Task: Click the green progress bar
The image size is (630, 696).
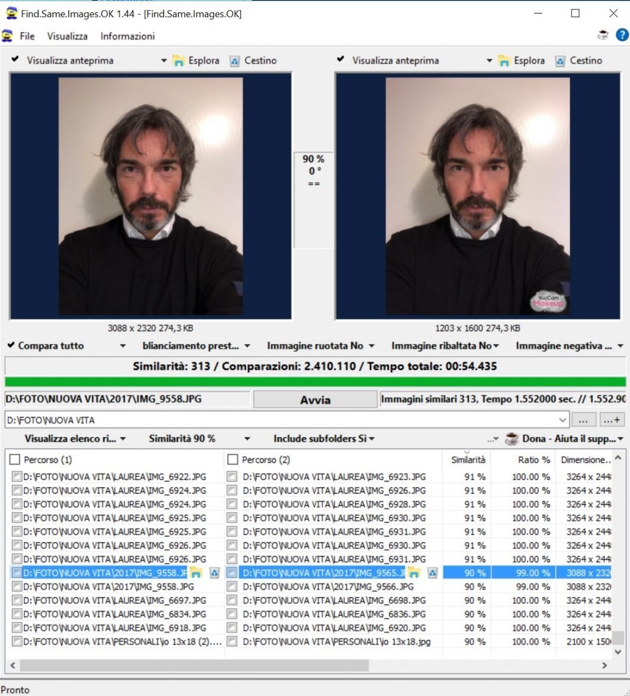Action: [x=315, y=381]
